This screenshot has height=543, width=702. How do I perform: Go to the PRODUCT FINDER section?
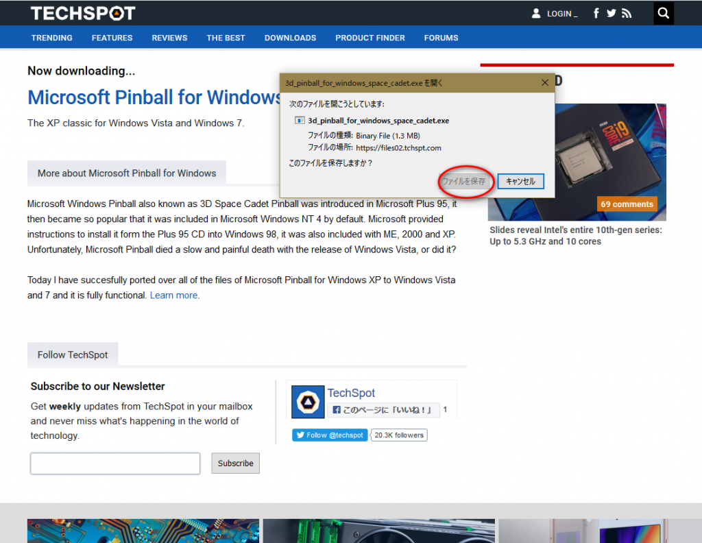370,38
